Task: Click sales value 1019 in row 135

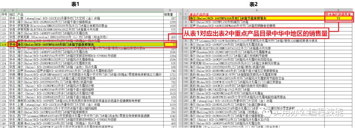Action: 170,104
